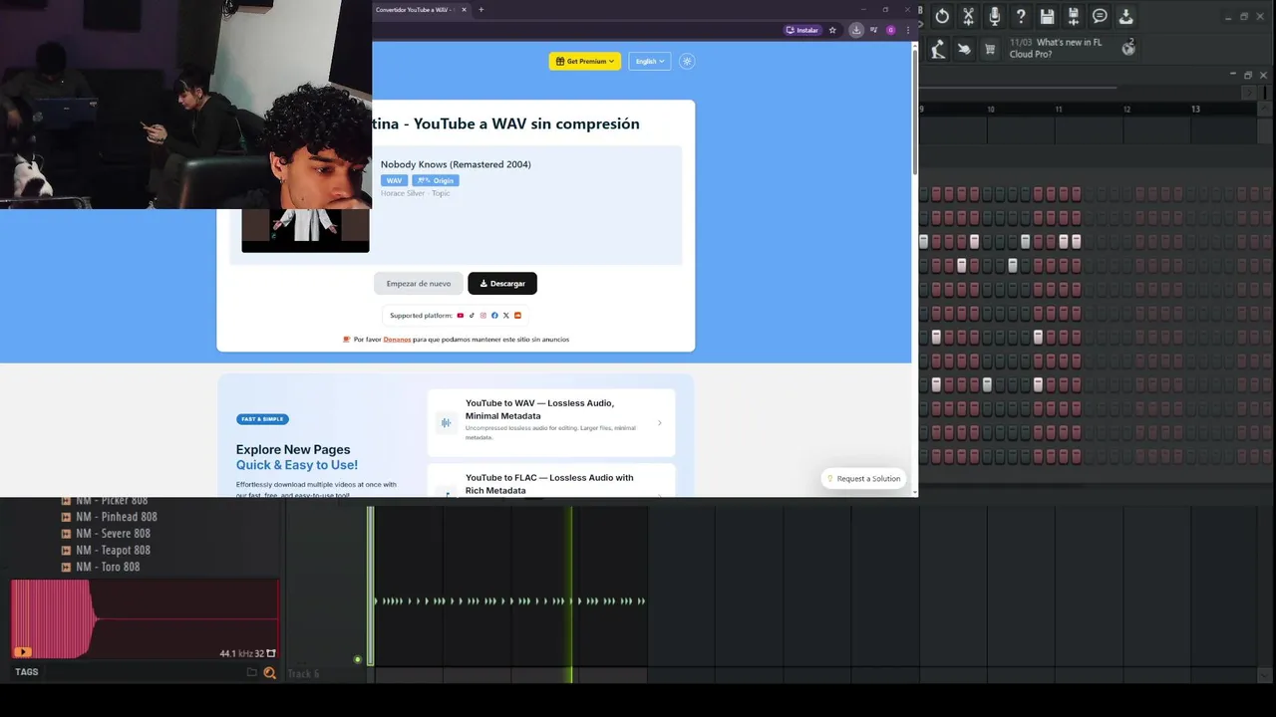Click the YouTube supported platform icon
This screenshot has width=1276, height=717.
[460, 316]
